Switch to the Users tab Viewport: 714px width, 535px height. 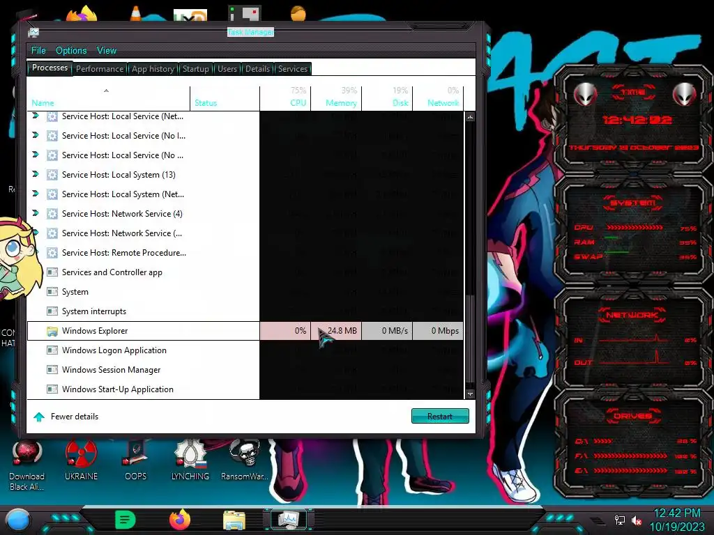click(227, 69)
